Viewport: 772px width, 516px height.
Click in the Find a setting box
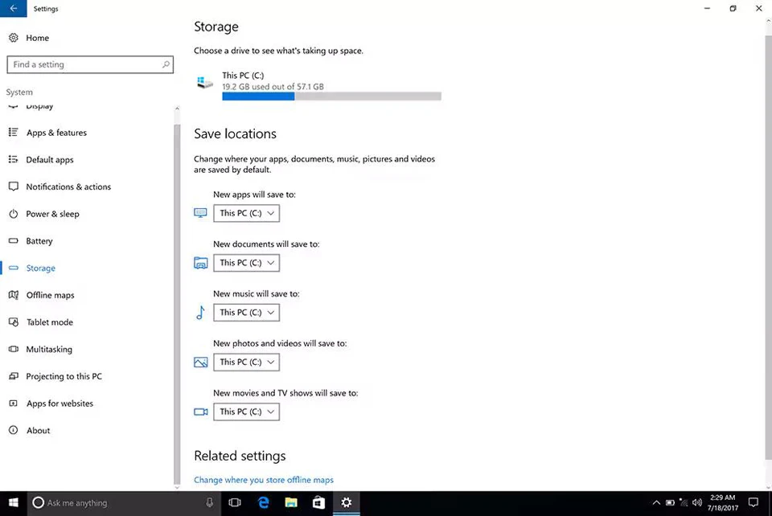90,64
